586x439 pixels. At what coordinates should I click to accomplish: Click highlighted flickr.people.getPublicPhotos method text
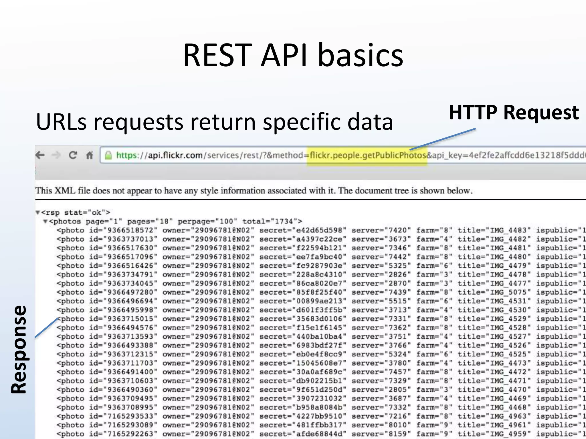(x=368, y=155)
